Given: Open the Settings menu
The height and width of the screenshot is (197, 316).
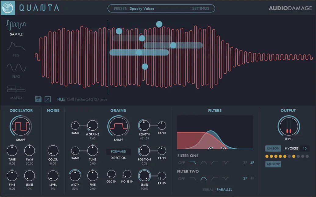Looking at the screenshot, I should pos(200,8).
